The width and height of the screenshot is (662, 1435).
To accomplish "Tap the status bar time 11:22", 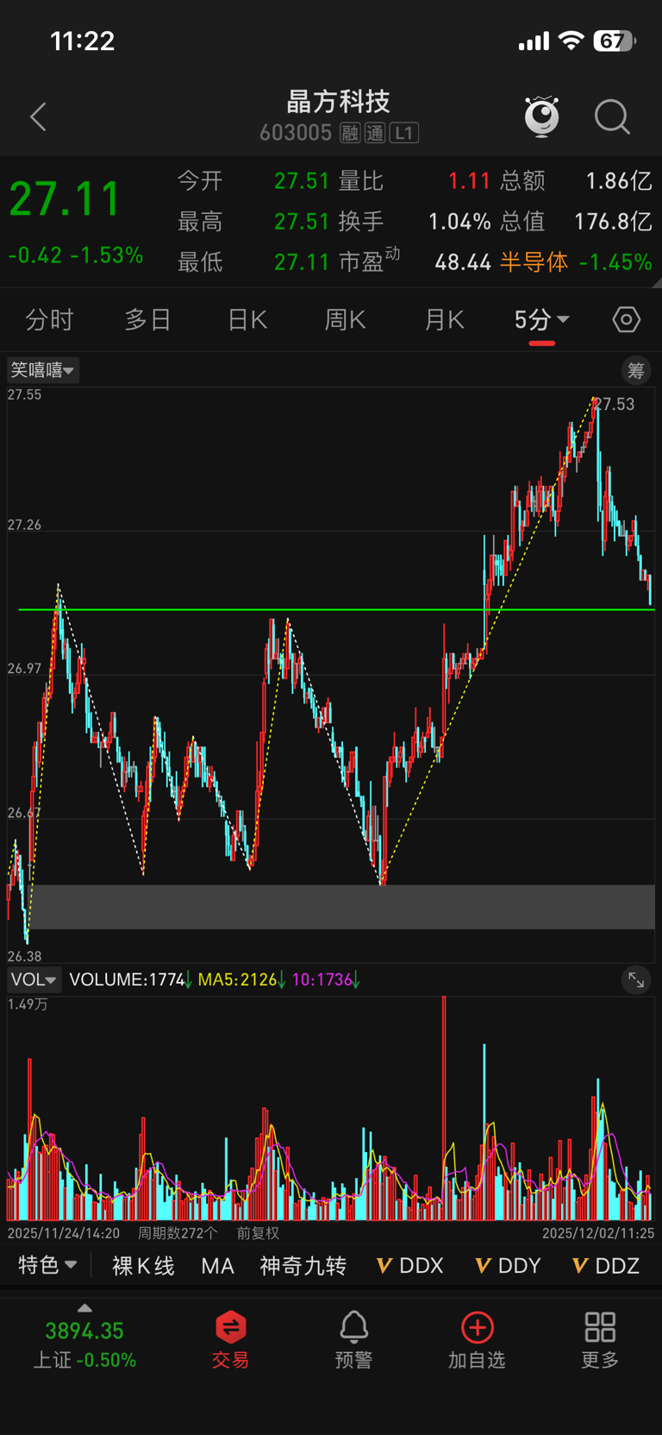I will 83,41.
